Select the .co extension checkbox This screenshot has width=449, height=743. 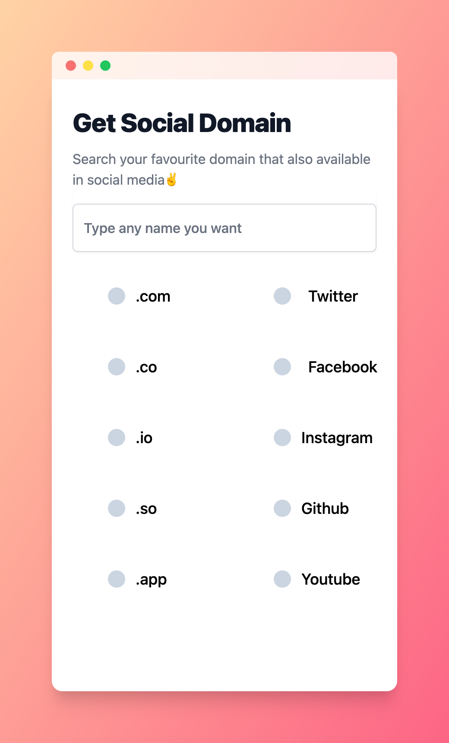click(x=116, y=367)
